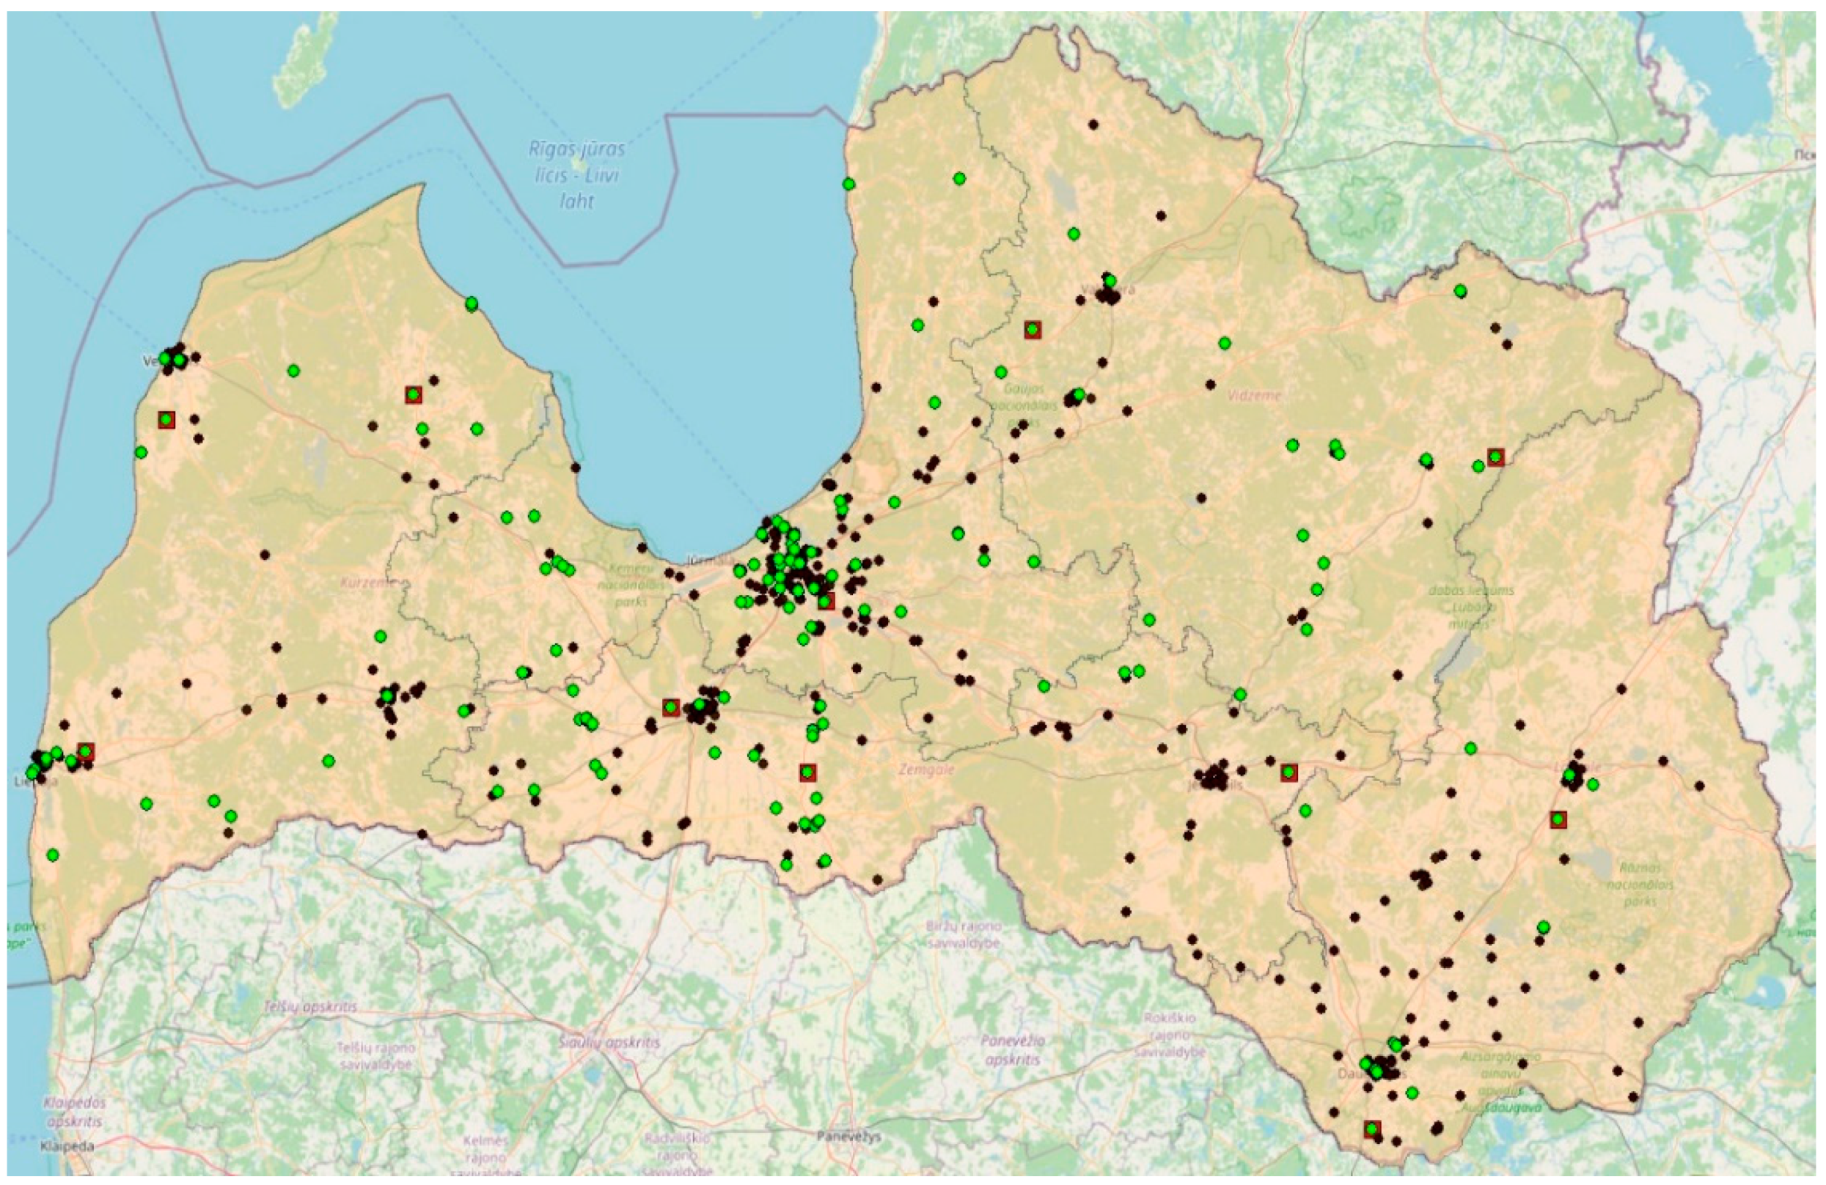
Task: Select the red square marker south of Rezekne cluster
Action: [x=1558, y=819]
